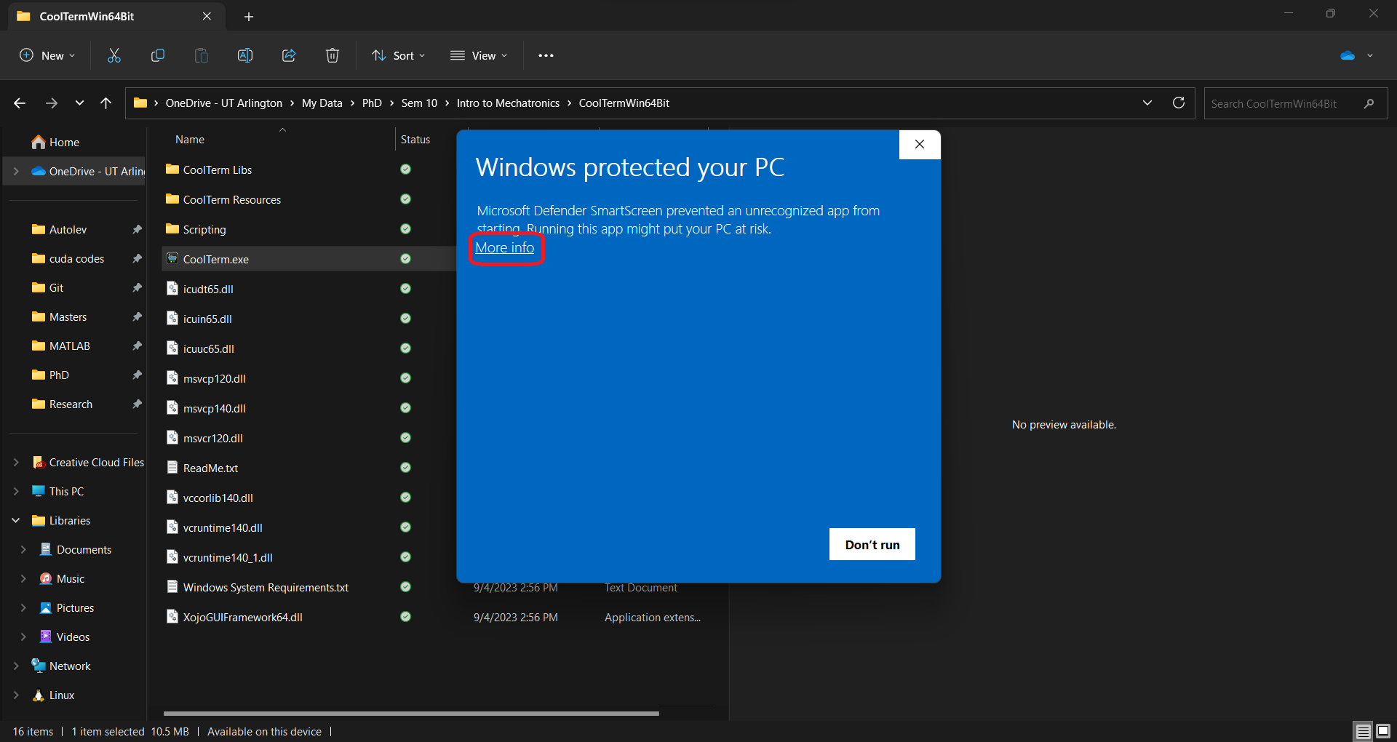Click the Rename icon in toolbar
The height and width of the screenshot is (742, 1397).
pyautogui.click(x=245, y=55)
